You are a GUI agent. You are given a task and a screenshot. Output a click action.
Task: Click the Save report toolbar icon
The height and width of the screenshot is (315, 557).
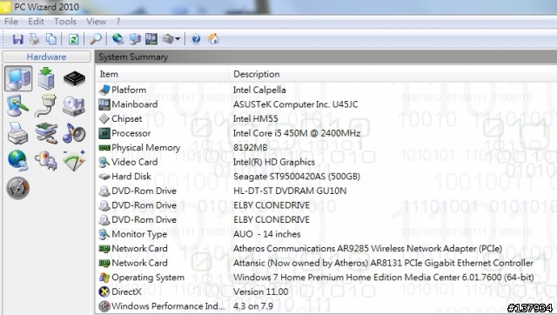17,39
